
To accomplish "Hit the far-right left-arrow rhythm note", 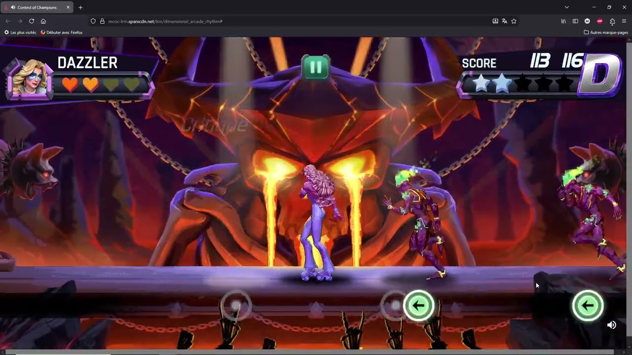I will tap(588, 306).
